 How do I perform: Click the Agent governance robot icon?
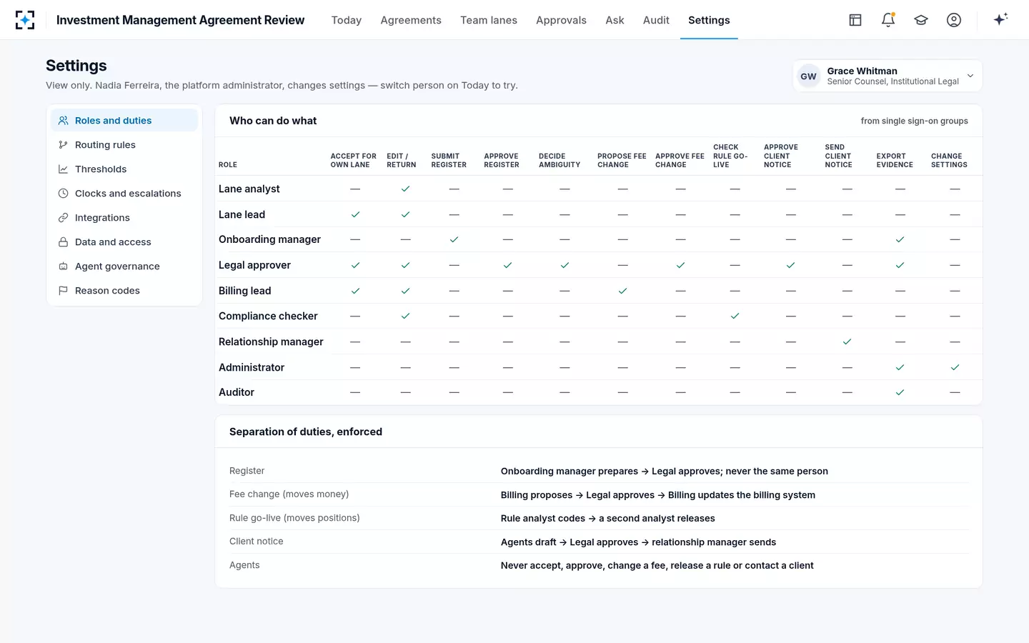click(x=63, y=266)
